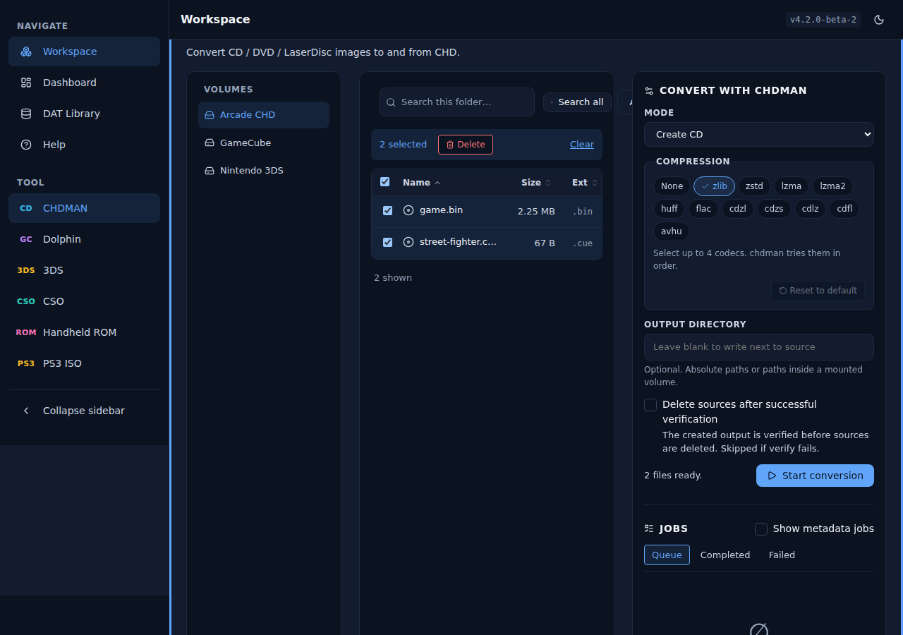903x635 pixels.
Task: Click the disc icon beside street-fighter cue file
Action: [408, 242]
